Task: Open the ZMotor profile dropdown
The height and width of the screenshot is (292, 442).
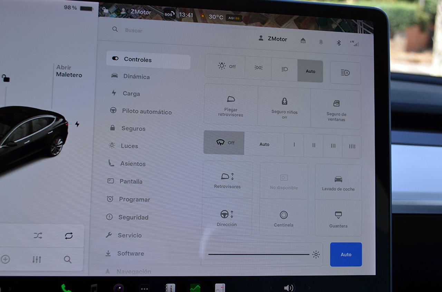Action: (x=273, y=39)
